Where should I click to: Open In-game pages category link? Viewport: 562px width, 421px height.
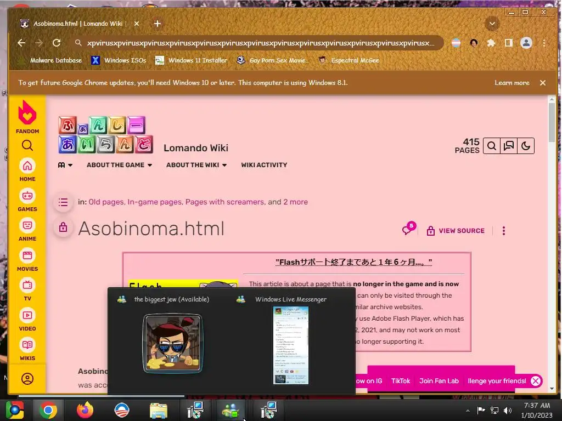154,202
